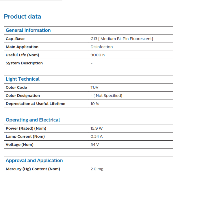This screenshot has height=203, width=215.
Task: Click 'Mercury (Hg) Content (Nom)' label
Action: coord(33,169)
